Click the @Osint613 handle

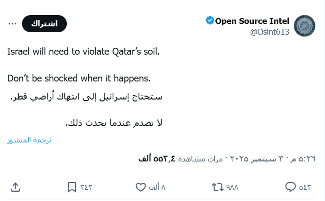coord(270,32)
